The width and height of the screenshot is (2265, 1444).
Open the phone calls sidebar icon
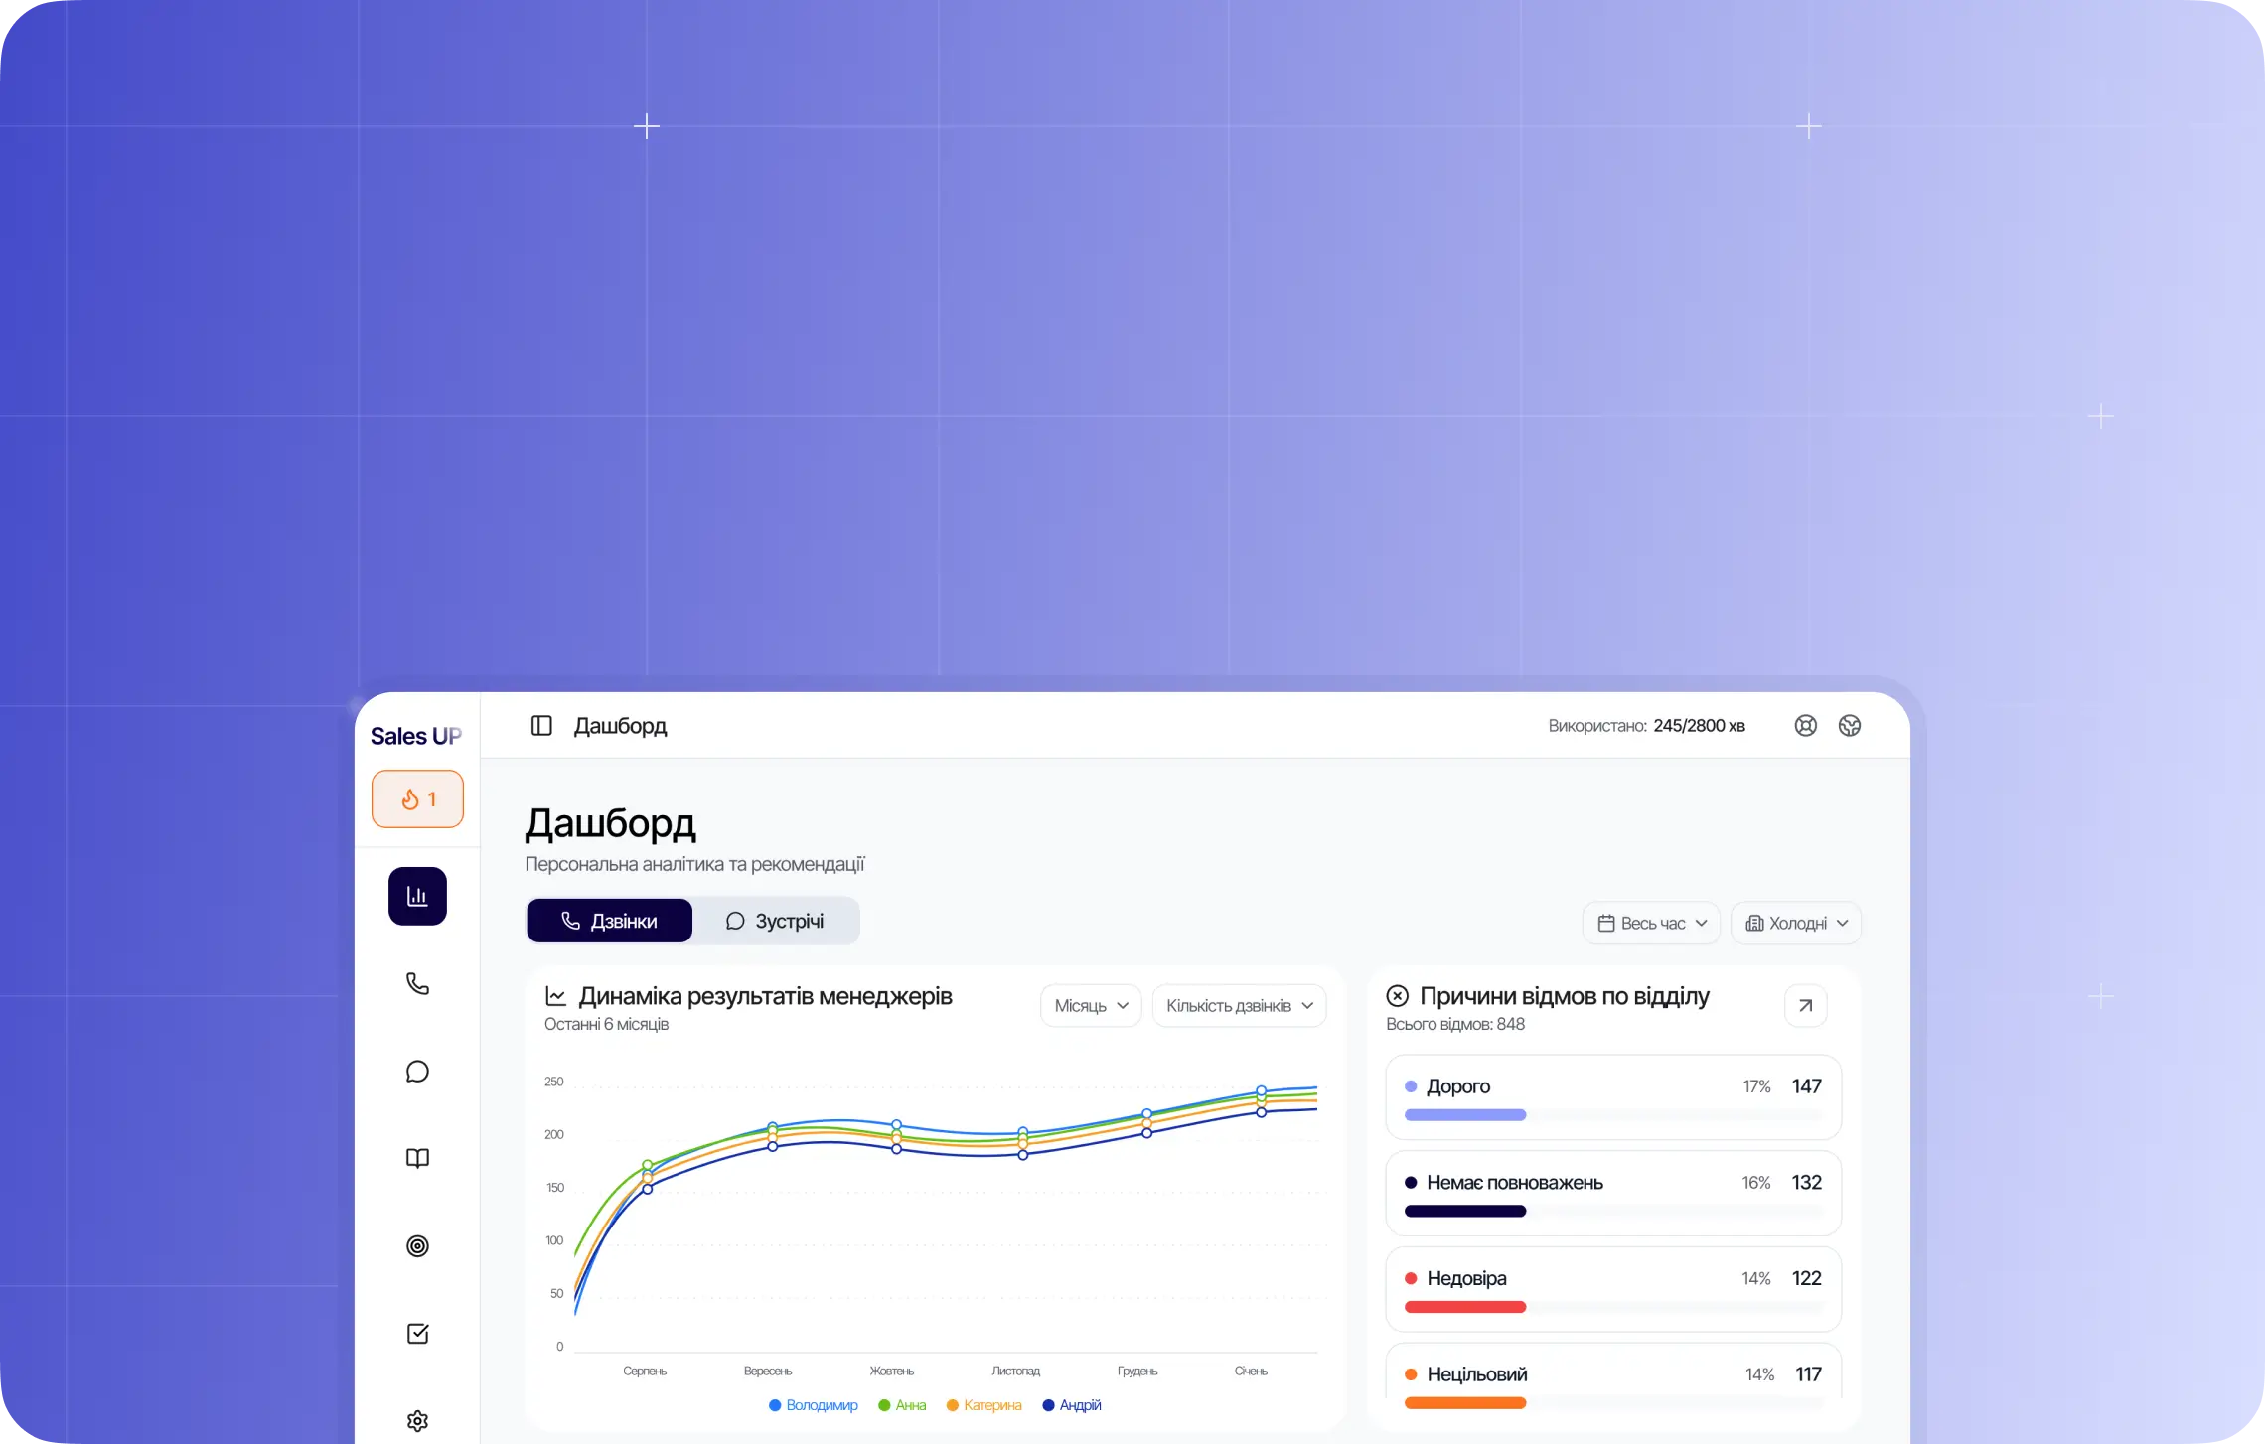tap(417, 983)
